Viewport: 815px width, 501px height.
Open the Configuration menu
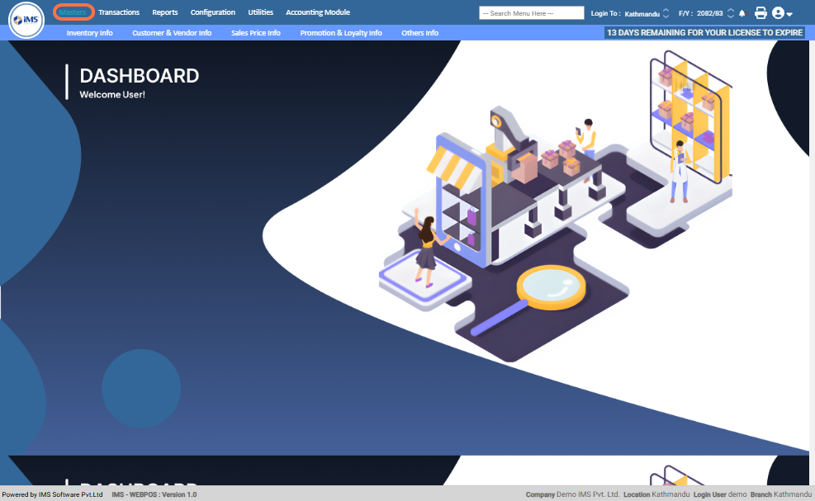pos(212,12)
